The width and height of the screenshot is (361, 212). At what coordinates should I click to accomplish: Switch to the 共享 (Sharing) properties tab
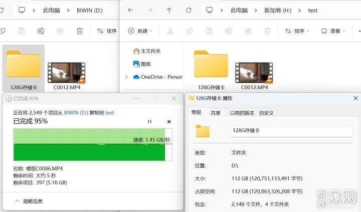pyautogui.click(x=216, y=113)
